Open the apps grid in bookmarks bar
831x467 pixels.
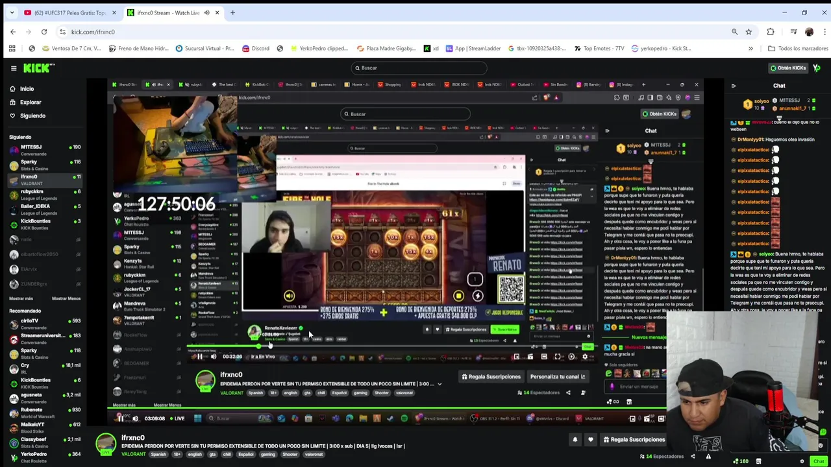pos(12,49)
